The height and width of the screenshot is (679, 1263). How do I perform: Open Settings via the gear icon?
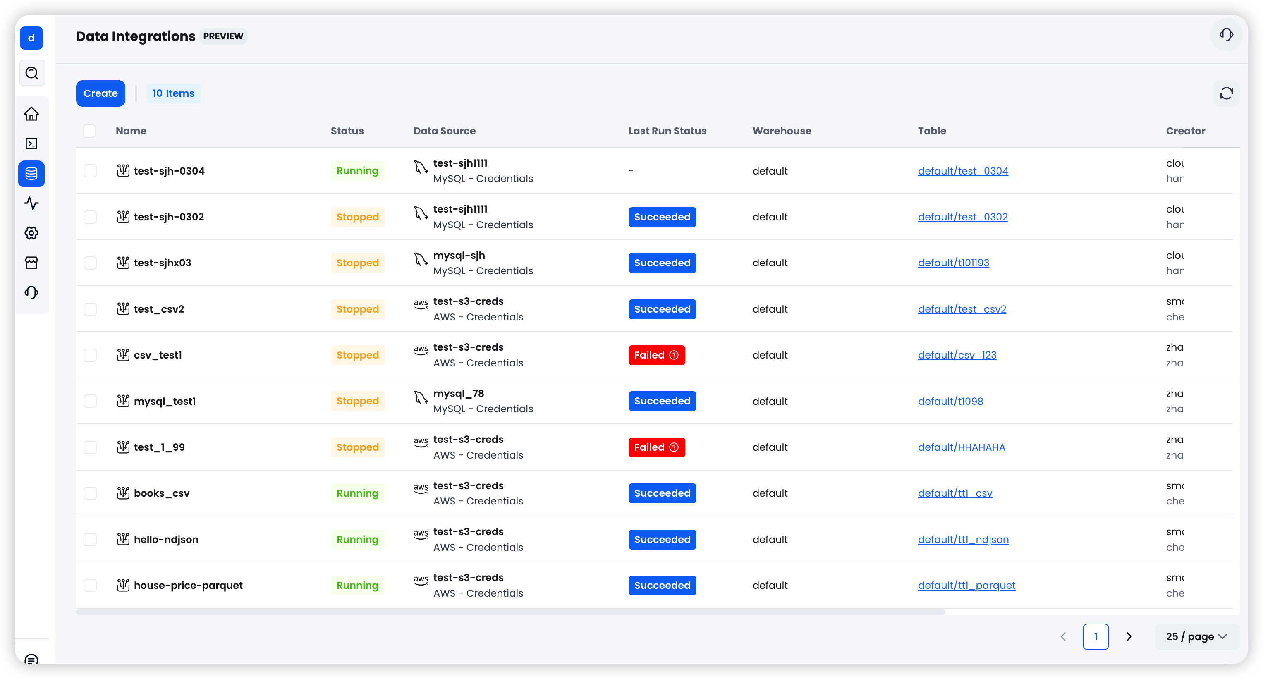point(31,233)
